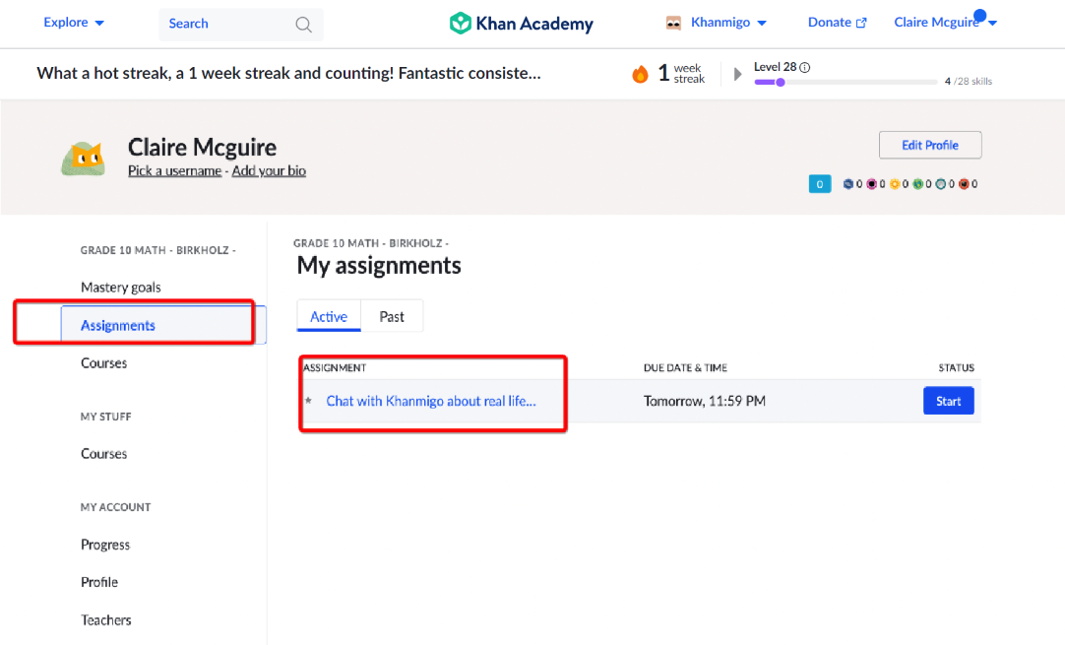1065x645 pixels.
Task: Click the Start assignment button
Action: click(x=948, y=401)
